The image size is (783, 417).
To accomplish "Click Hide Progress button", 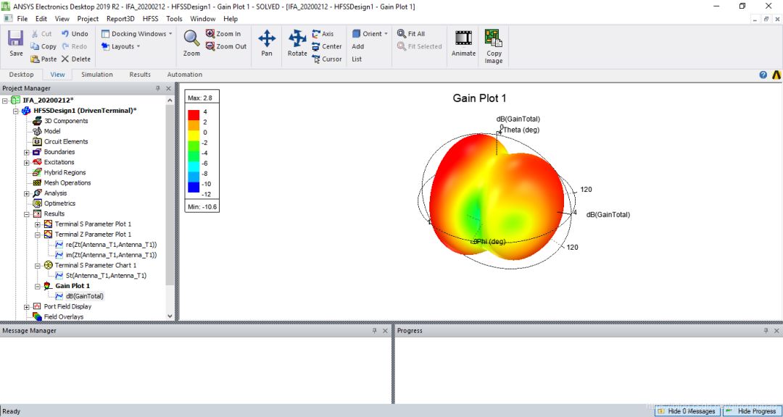I will 750,411.
